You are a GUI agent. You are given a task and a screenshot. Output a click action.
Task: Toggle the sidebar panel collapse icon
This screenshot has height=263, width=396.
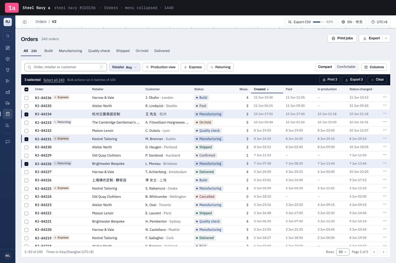[25, 22]
